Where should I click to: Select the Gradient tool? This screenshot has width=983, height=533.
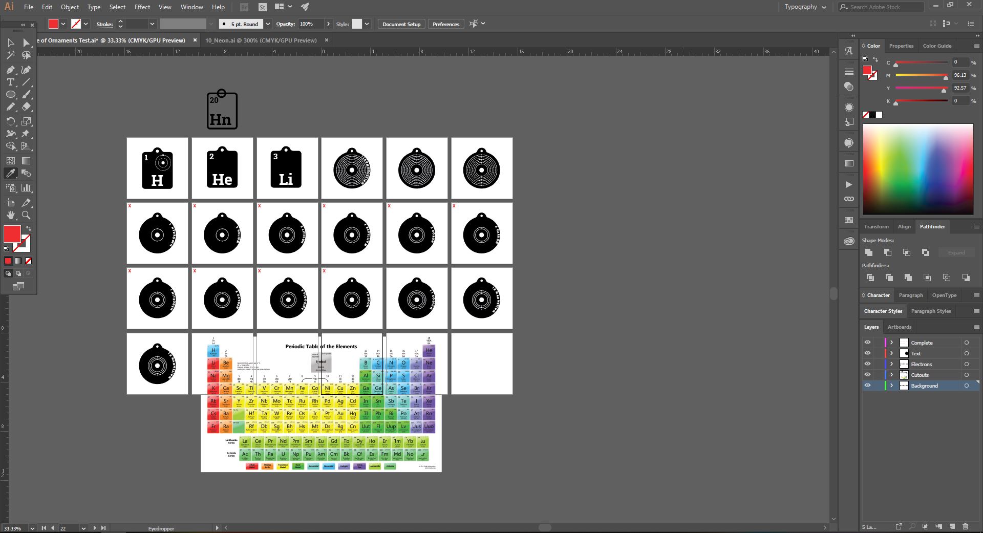[26, 161]
